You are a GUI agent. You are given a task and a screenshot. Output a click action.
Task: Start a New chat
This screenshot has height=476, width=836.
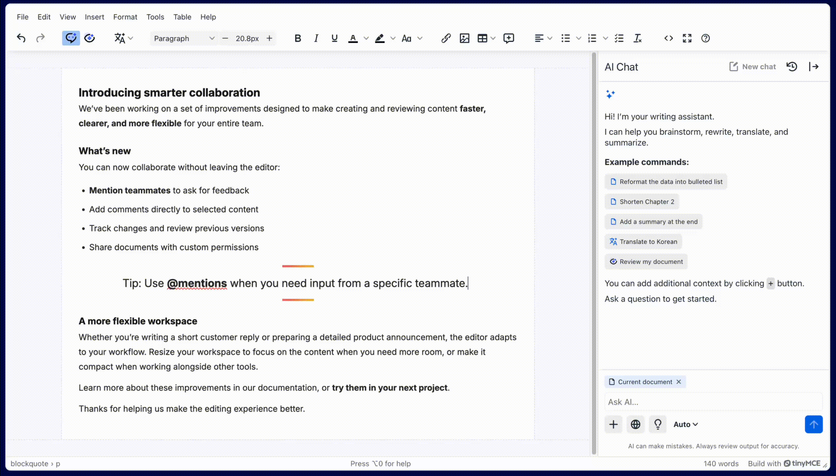(752, 67)
